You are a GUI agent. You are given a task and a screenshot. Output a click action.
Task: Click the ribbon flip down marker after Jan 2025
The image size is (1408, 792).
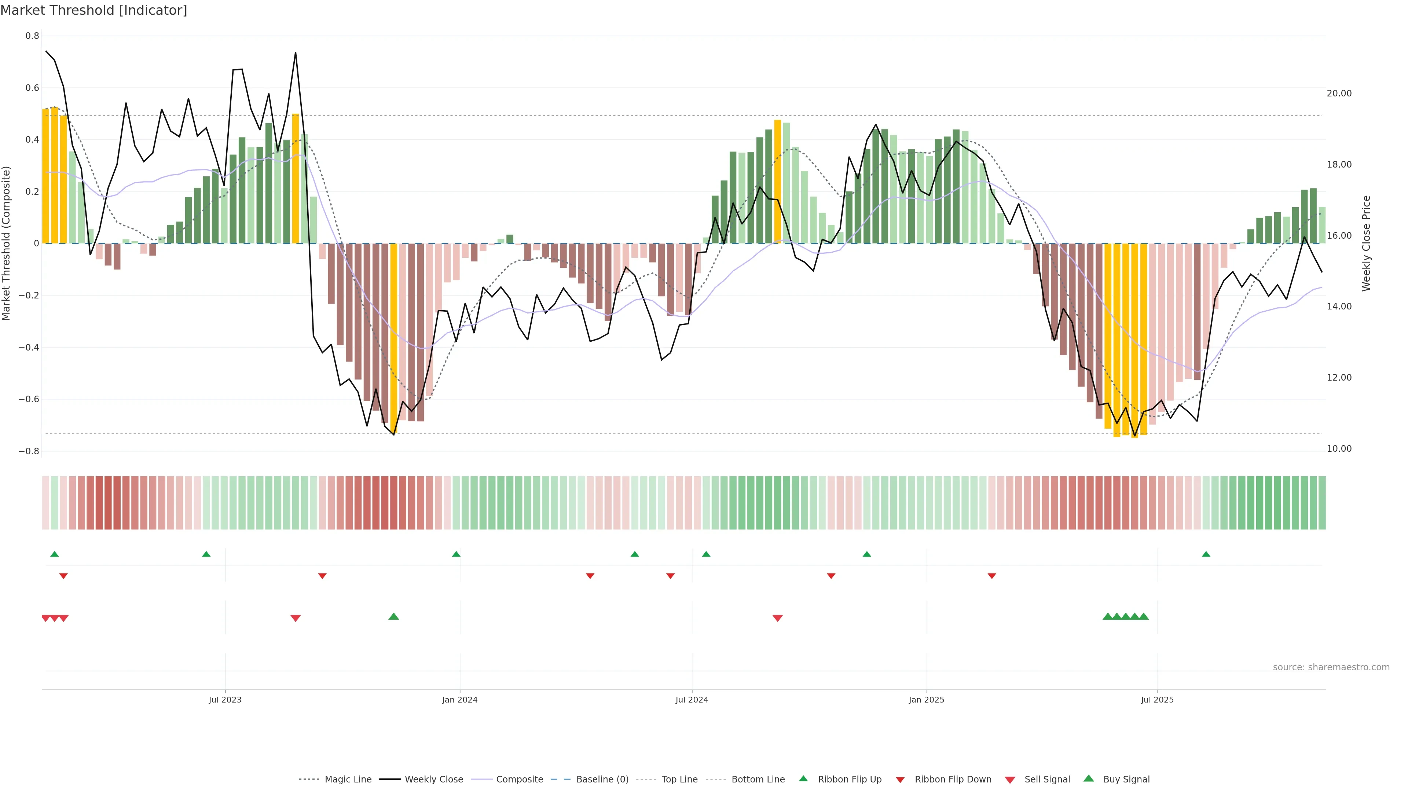(991, 576)
